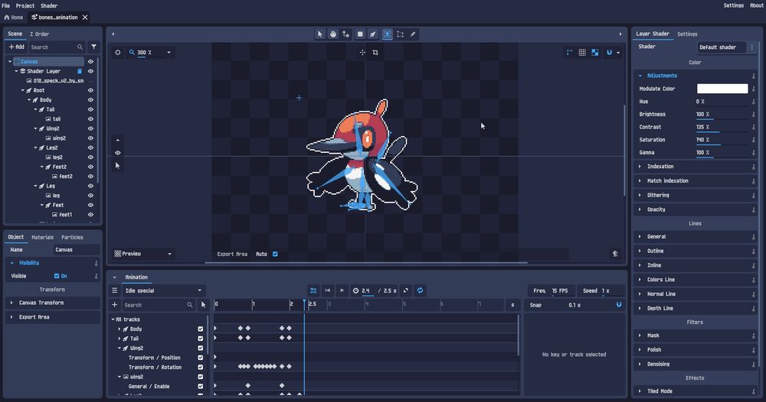Switch to the Materials tab
The width and height of the screenshot is (766, 402).
pyautogui.click(x=42, y=237)
